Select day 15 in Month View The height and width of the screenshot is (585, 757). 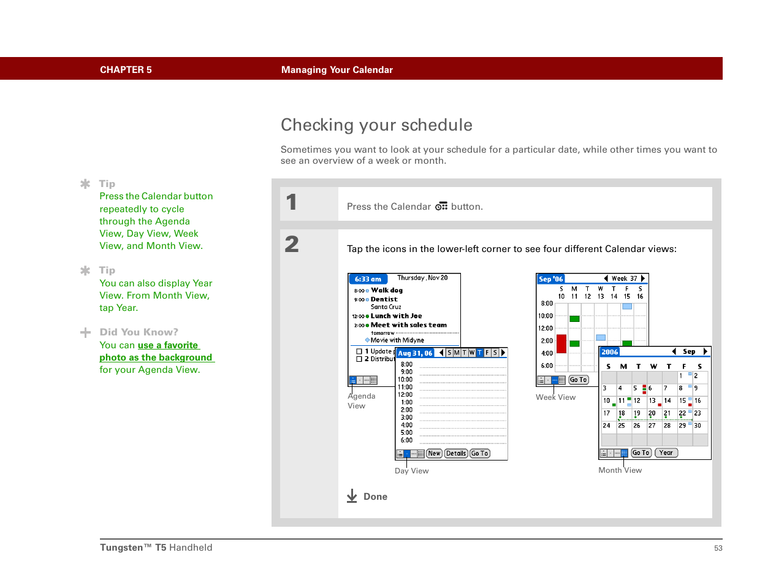[685, 402]
